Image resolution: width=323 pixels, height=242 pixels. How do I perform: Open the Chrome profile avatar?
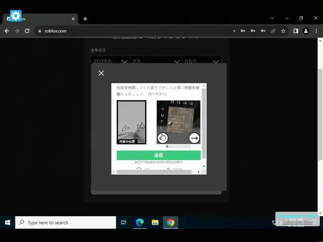click(306, 31)
